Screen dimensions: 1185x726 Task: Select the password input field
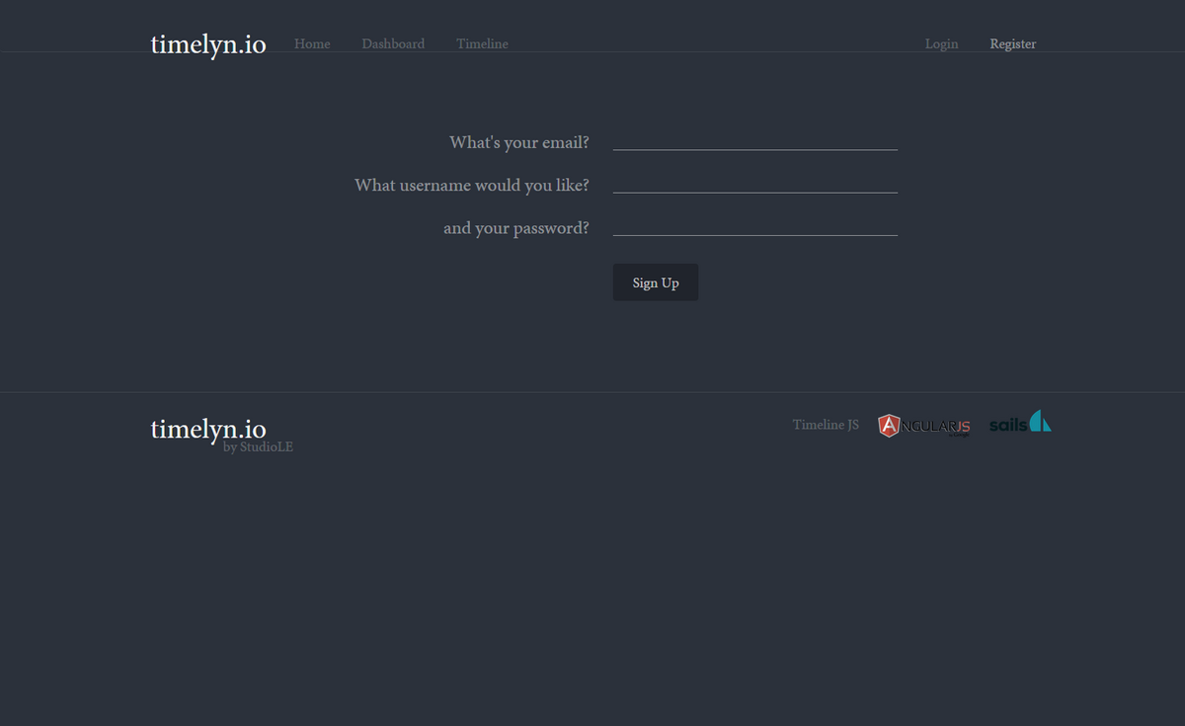(x=754, y=226)
